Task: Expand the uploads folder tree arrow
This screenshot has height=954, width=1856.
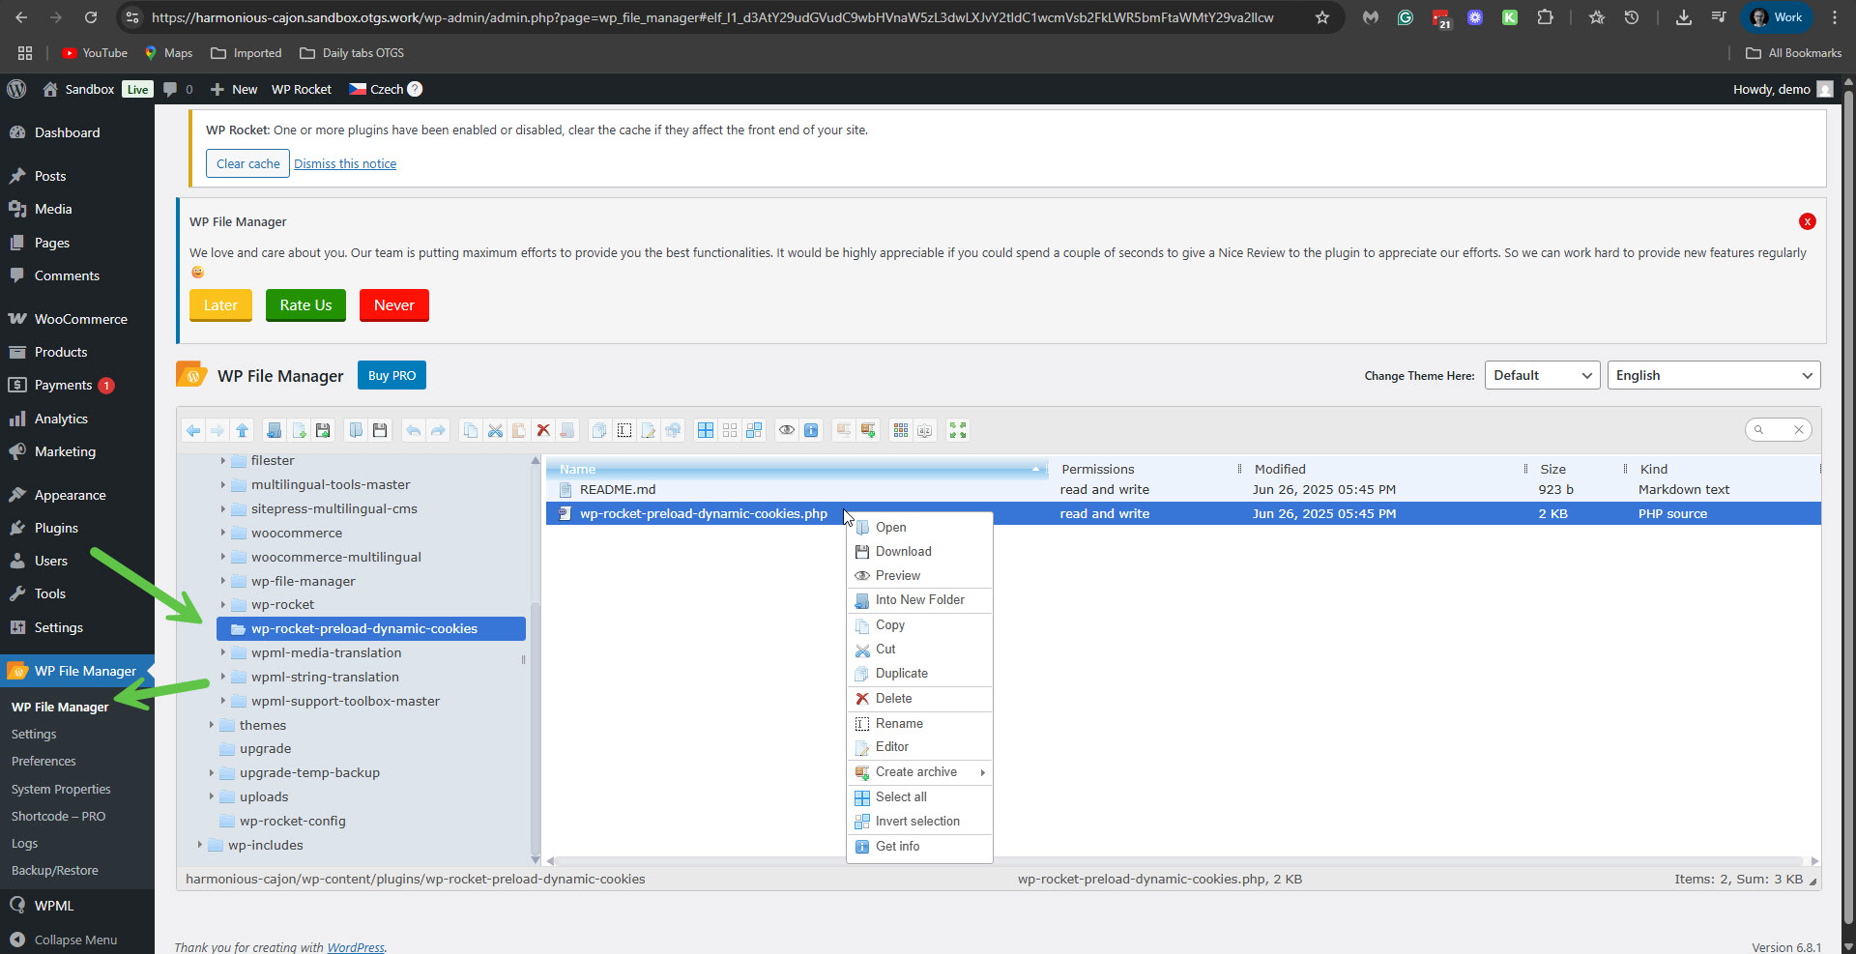Action: [x=212, y=796]
